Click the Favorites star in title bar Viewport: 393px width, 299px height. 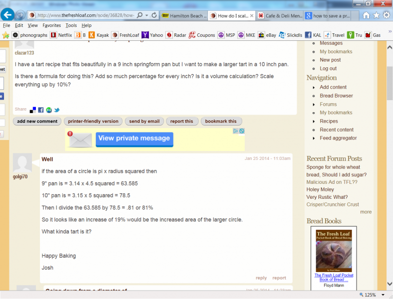[x=376, y=15]
